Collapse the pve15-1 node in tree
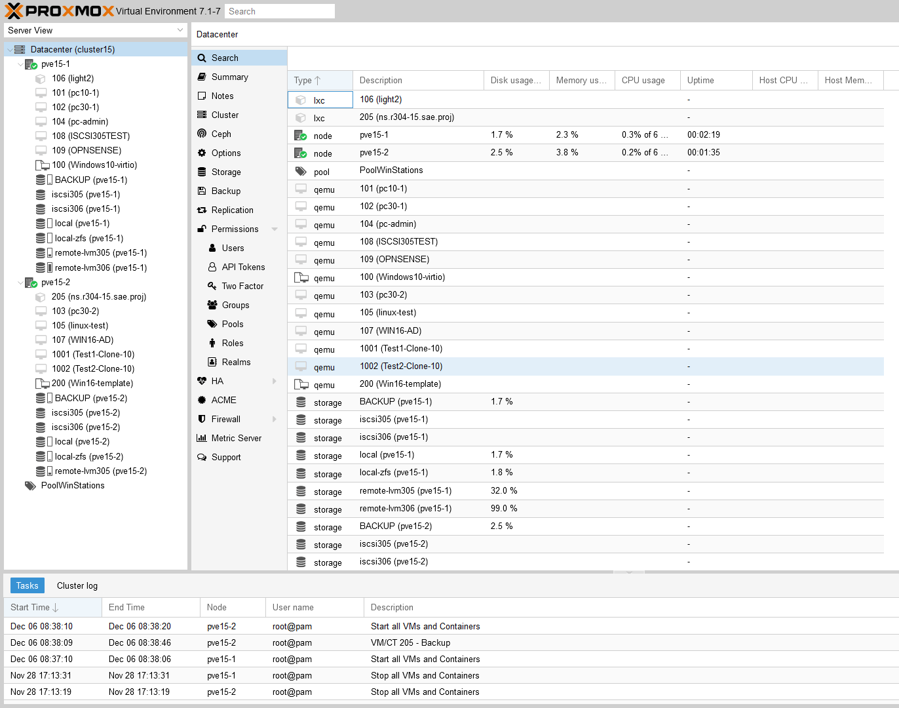 click(x=20, y=64)
